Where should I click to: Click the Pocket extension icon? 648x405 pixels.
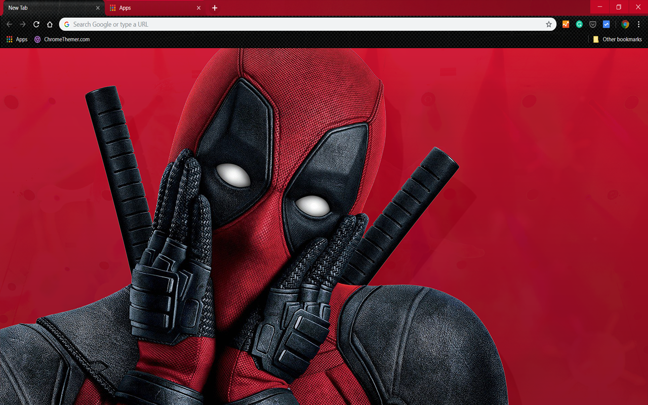(x=592, y=24)
